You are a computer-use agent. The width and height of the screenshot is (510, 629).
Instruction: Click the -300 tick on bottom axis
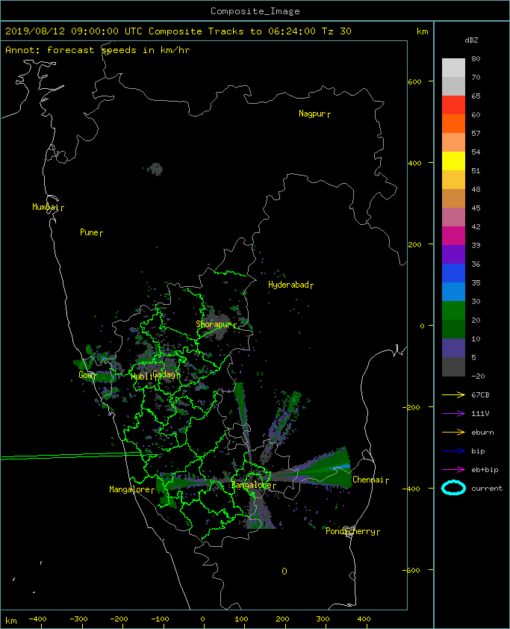[78, 619]
